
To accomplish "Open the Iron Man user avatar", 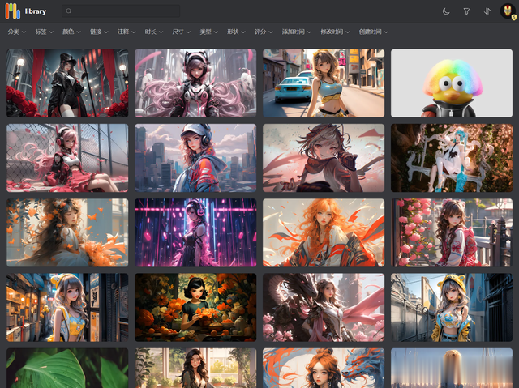I will coord(508,11).
